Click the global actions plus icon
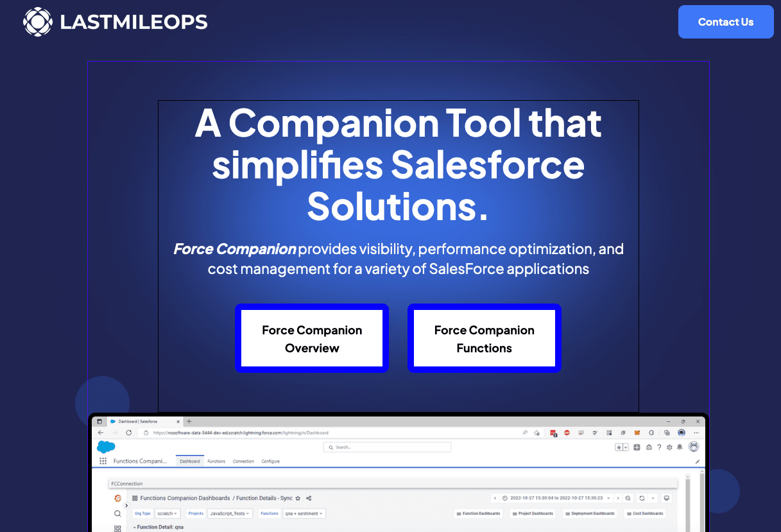The width and height of the screenshot is (781, 532). [637, 447]
